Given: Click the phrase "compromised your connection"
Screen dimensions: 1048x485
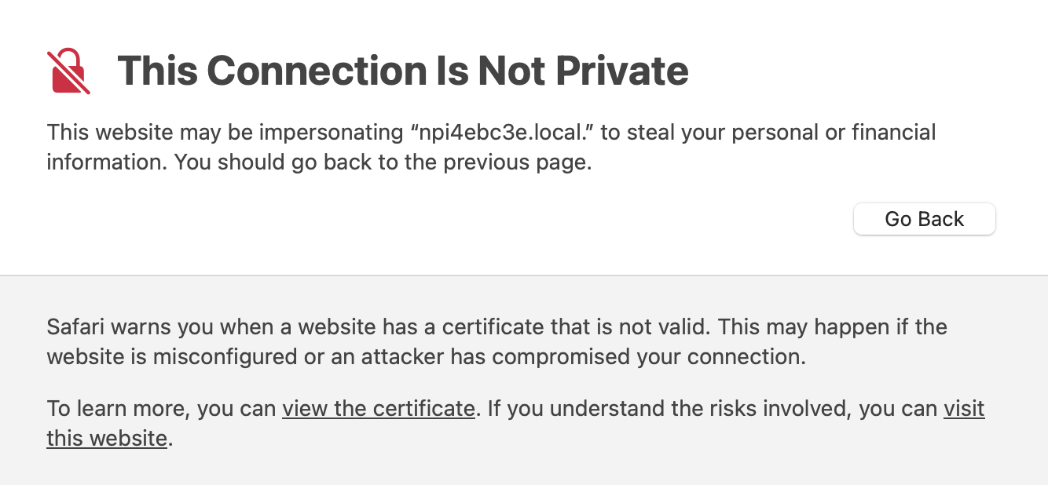Looking at the screenshot, I should 650,357.
